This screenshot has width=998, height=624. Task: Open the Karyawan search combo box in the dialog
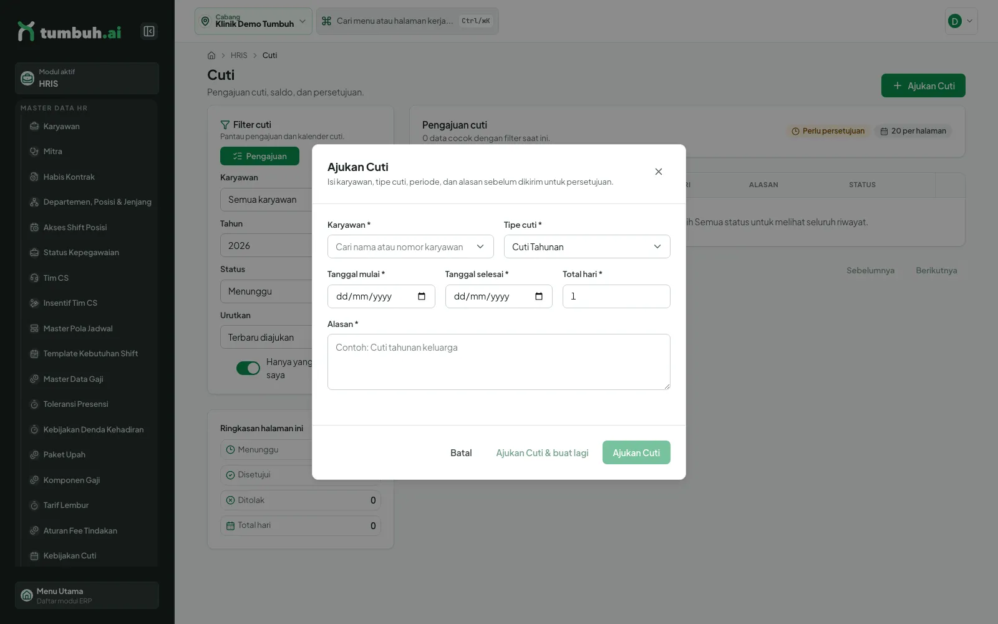410,246
